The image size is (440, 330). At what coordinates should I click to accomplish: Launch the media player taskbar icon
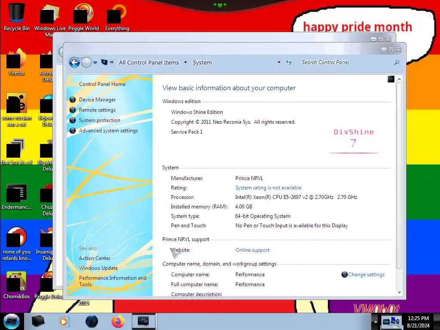(x=64, y=321)
